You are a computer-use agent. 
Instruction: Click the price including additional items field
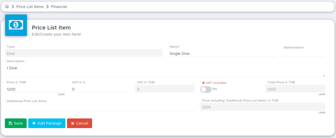pos(263,107)
